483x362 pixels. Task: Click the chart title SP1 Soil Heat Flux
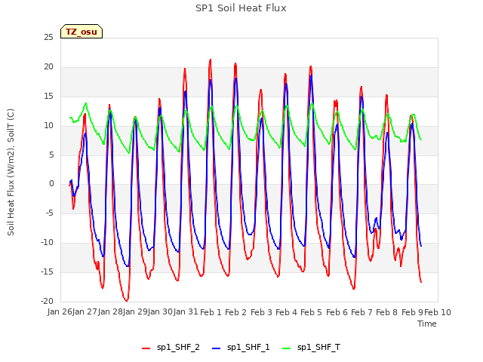241,8
